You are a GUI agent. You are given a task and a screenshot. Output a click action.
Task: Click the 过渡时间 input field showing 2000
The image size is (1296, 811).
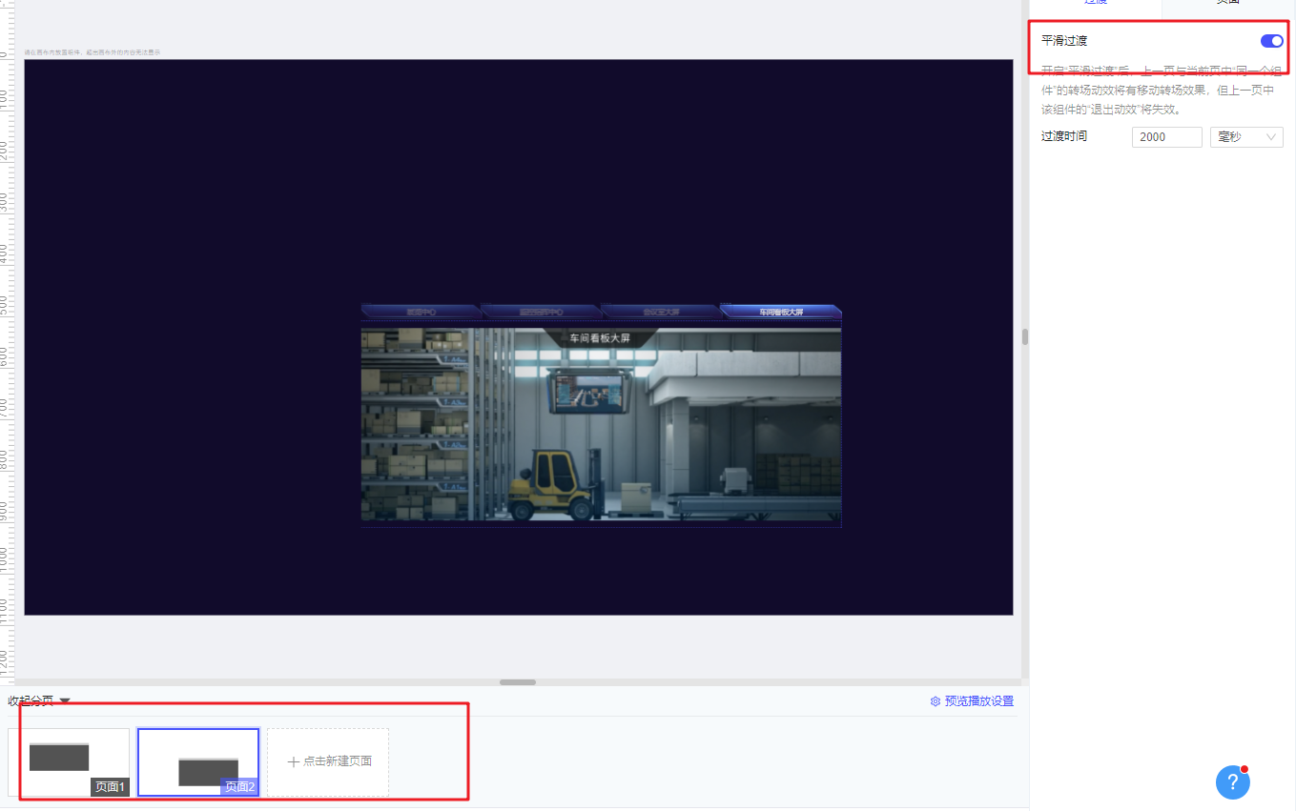click(x=1166, y=137)
